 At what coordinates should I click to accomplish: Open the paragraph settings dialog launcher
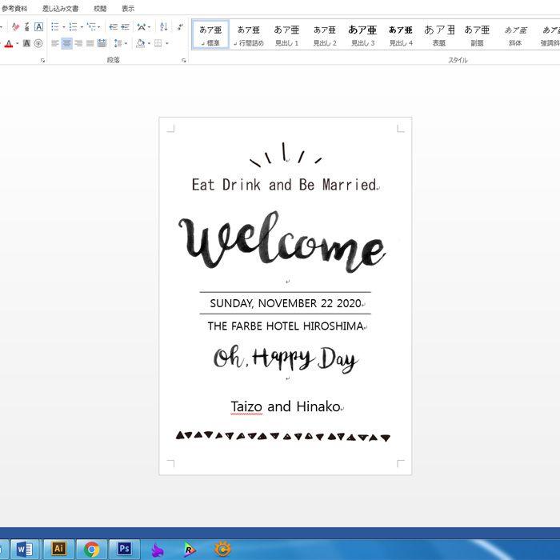(184, 60)
